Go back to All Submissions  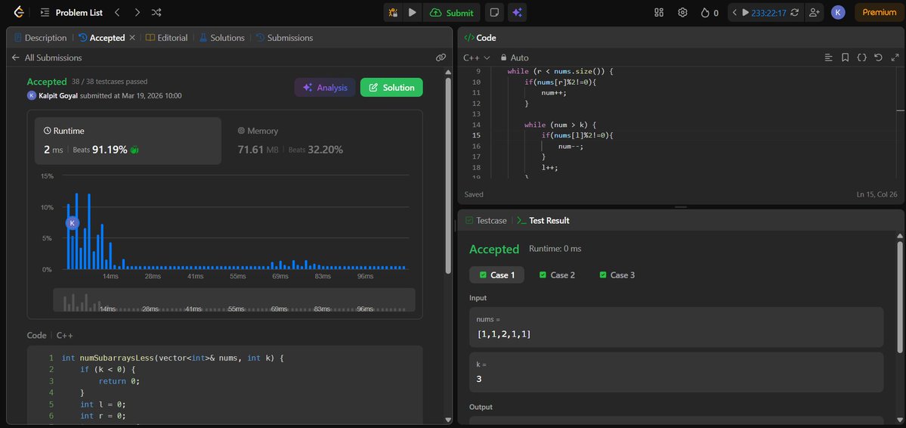[47, 57]
